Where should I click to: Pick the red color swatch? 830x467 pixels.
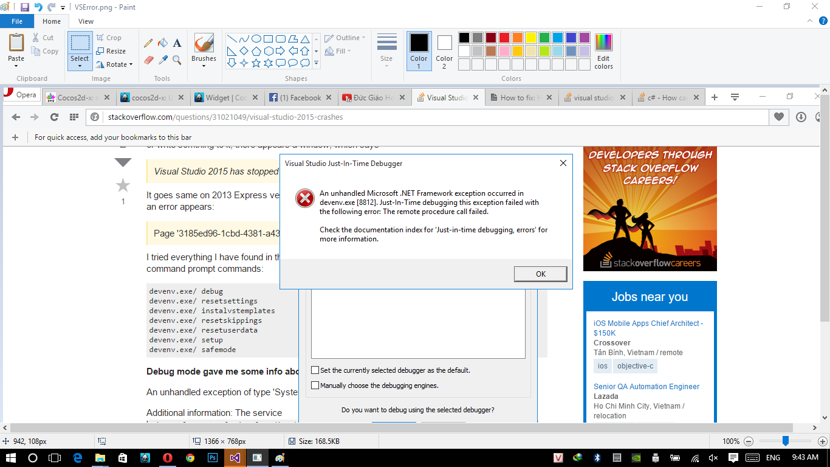click(504, 38)
